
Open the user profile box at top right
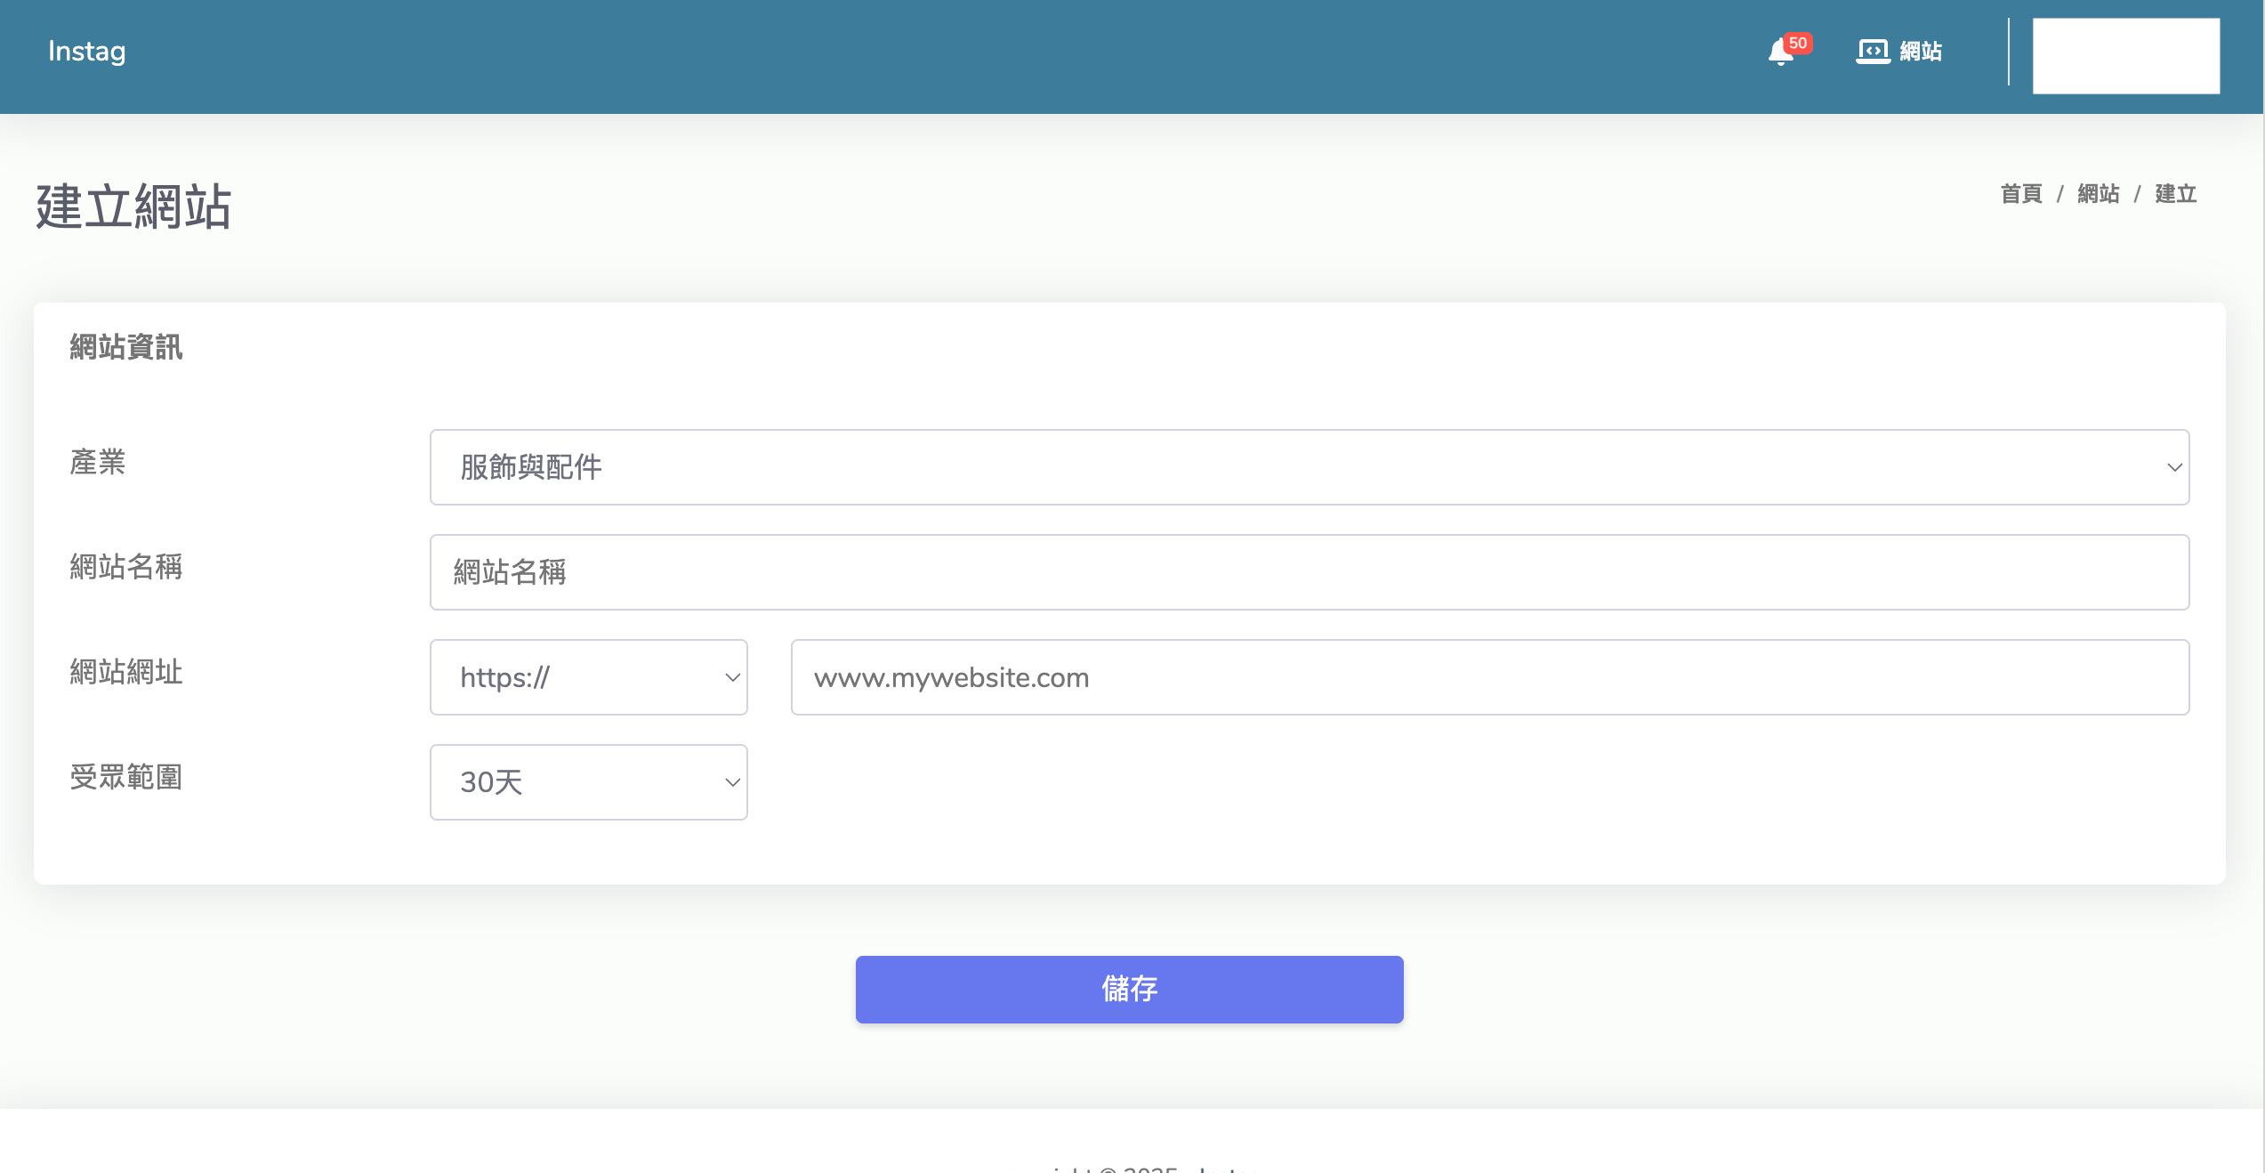click(2125, 56)
